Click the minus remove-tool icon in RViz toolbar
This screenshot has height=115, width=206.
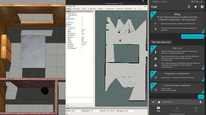(x=138, y=9)
